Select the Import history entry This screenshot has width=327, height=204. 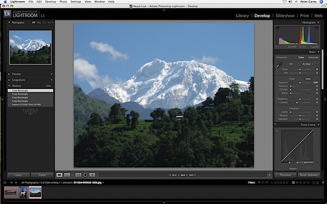click(31, 104)
